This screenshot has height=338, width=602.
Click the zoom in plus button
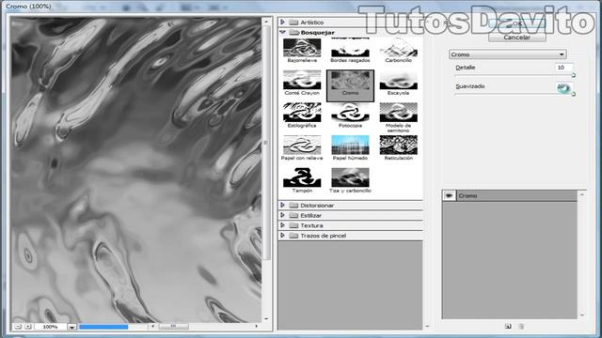[27, 327]
